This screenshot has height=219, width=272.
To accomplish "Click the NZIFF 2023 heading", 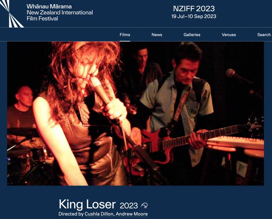I will [194, 8].
